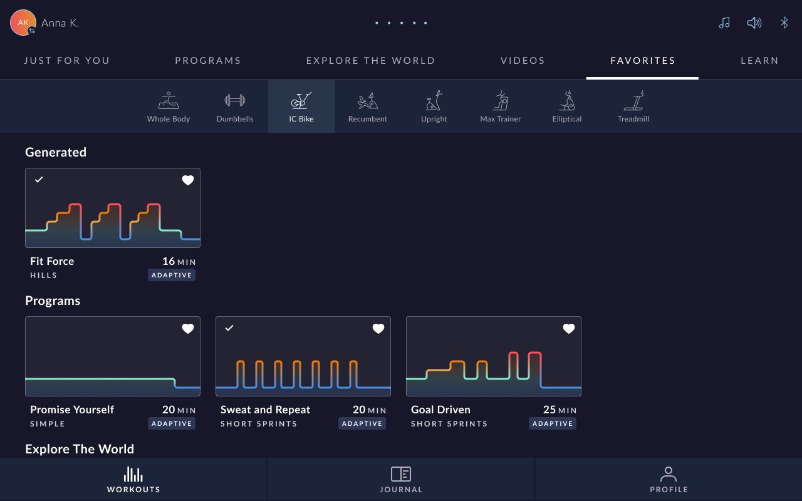Click the checkmark on Sweat and Repeat card
802x501 pixels.
(229, 328)
